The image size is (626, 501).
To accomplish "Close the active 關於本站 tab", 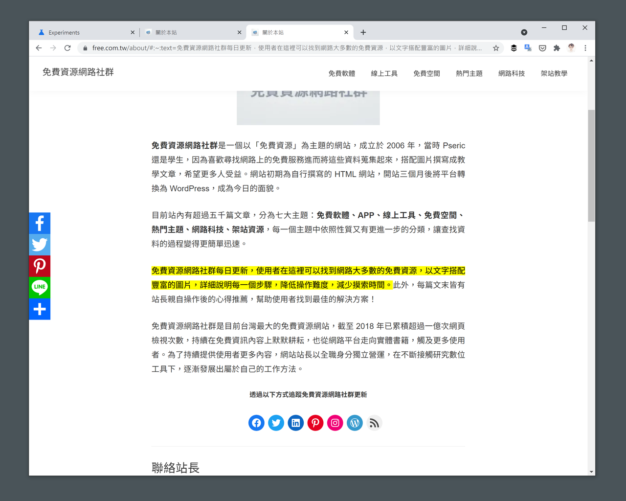I will (x=346, y=32).
